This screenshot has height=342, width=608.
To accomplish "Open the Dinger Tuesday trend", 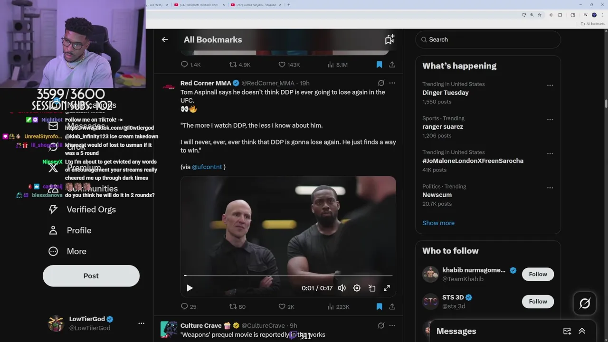I will click(446, 93).
